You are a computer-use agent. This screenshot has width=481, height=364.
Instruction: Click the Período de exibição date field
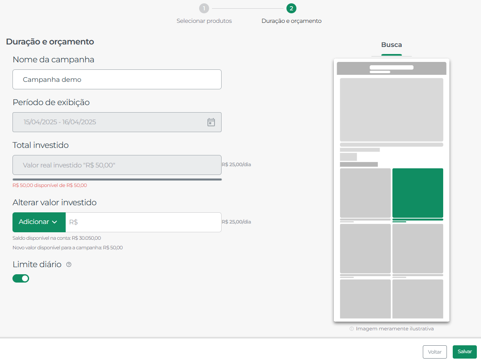coord(117,122)
